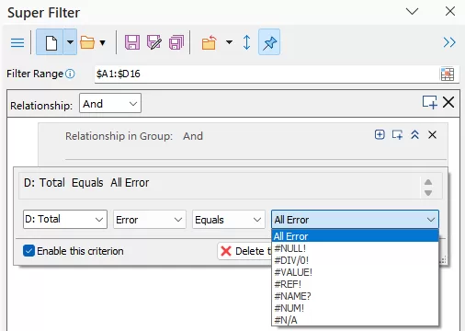Screen dimensions: 465x331
Task: Click the up arrow beside the criterion summary
Action: coord(428,182)
